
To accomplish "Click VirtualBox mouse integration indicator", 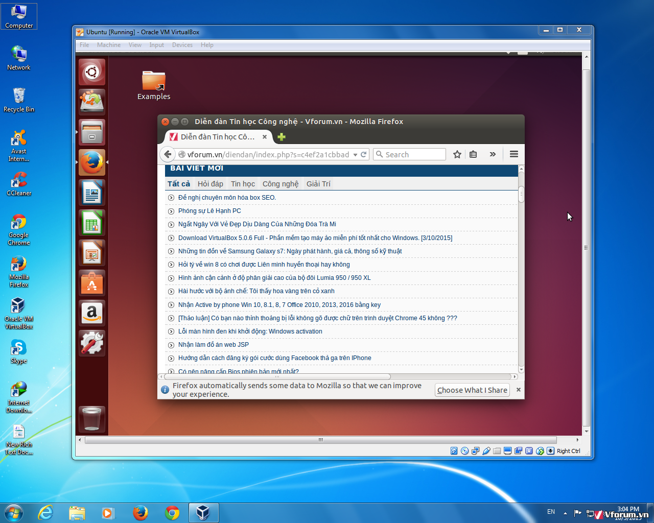I will coord(540,451).
